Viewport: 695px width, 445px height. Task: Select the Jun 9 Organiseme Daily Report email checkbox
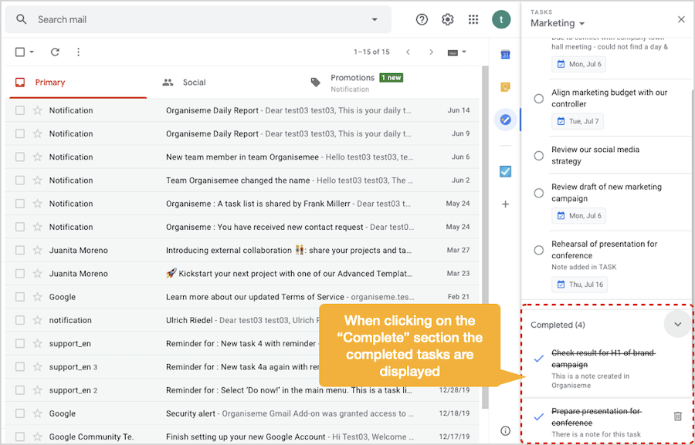point(20,133)
